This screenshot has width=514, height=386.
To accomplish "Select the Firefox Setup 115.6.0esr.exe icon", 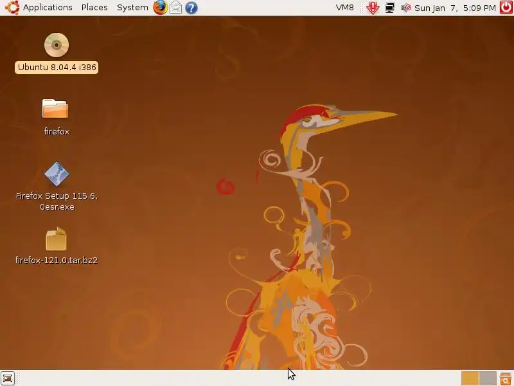I will [57, 174].
